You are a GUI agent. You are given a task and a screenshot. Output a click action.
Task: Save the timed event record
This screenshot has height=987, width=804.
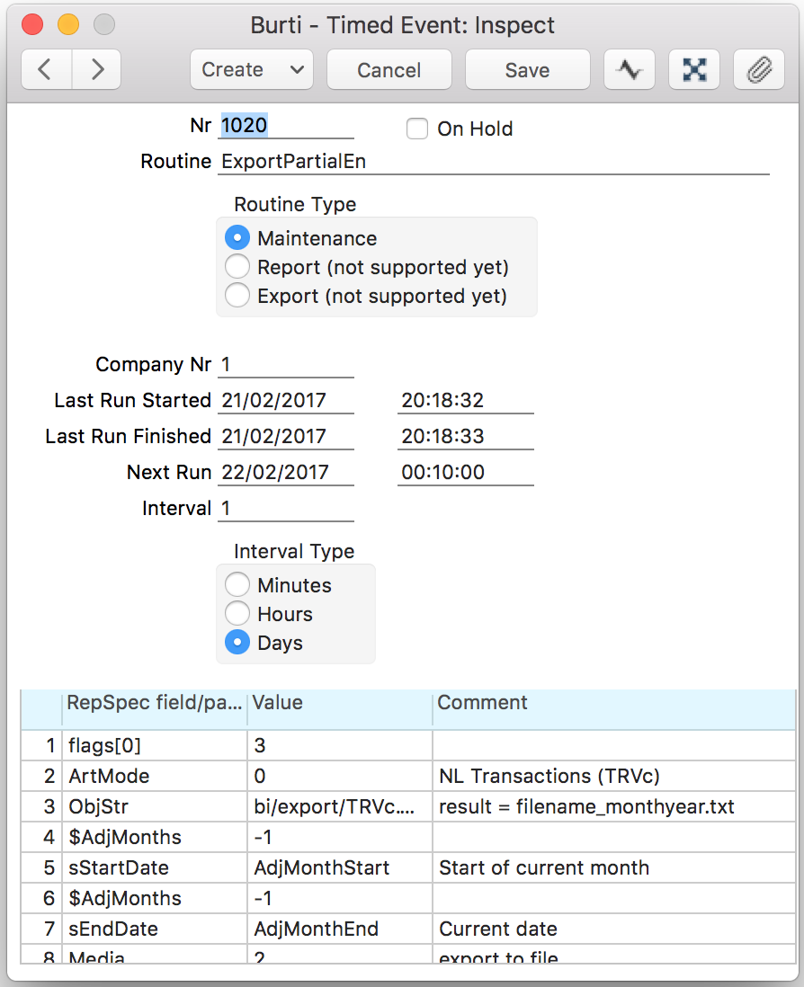(527, 70)
